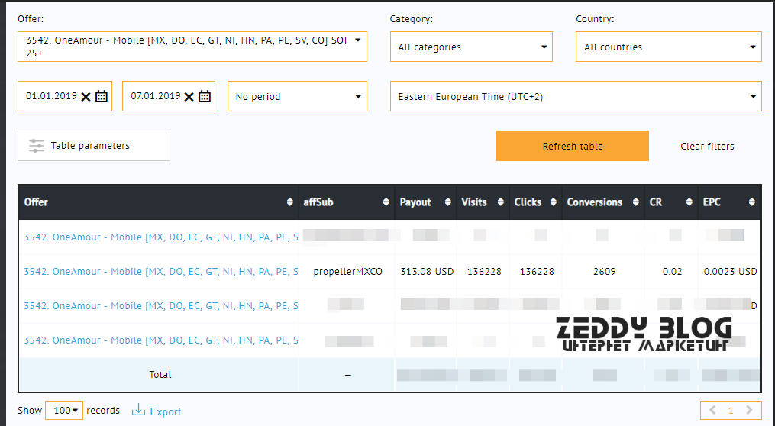775x426 pixels.
Task: Sort table by Offer column arrows
Action: [x=289, y=202]
